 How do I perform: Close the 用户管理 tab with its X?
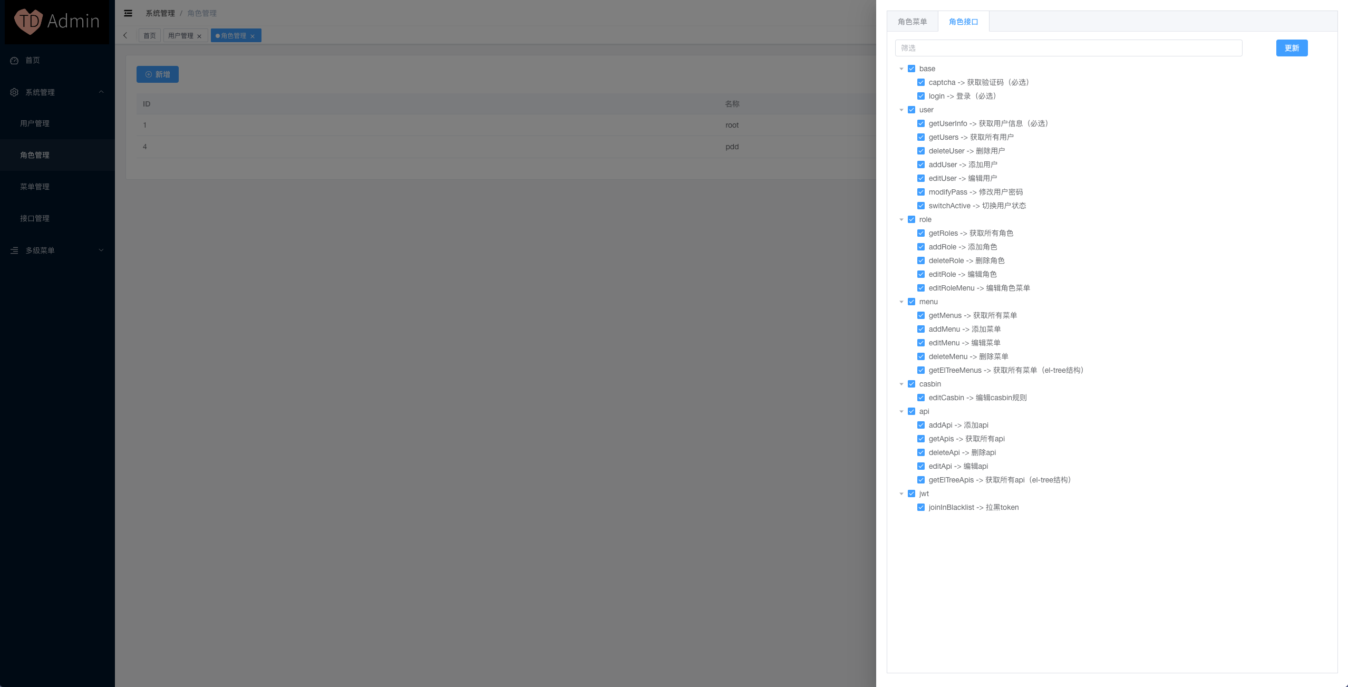199,36
